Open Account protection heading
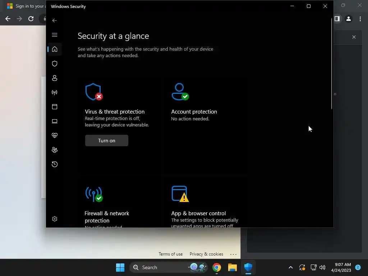Viewport: 368px width, 276px height. point(194,112)
